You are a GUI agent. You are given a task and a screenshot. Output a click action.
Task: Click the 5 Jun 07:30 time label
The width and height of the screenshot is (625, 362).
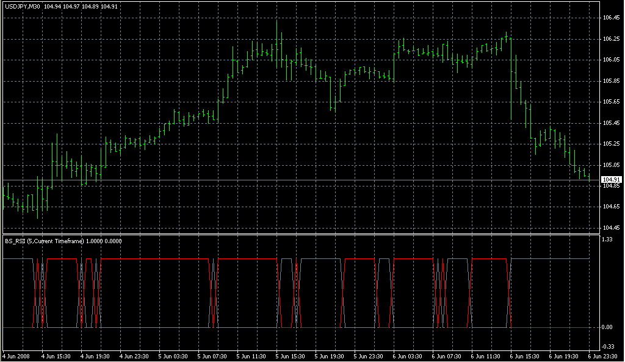click(x=212, y=357)
